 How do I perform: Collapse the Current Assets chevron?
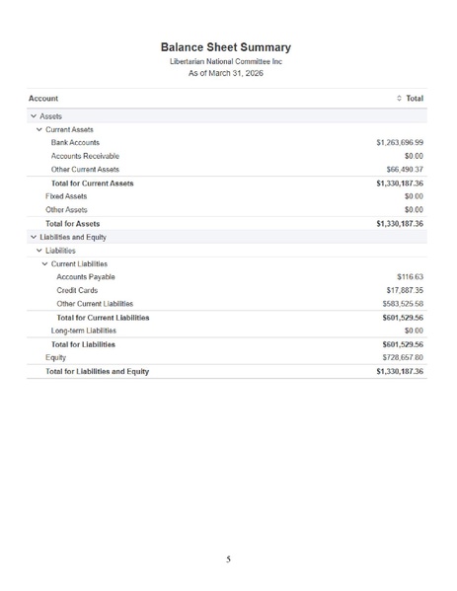(39, 129)
